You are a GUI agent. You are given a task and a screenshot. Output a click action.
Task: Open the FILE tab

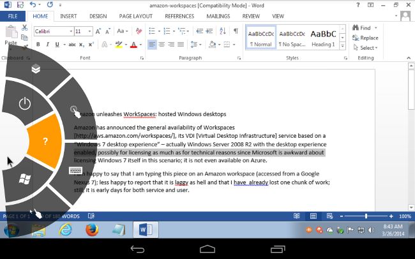[13, 16]
